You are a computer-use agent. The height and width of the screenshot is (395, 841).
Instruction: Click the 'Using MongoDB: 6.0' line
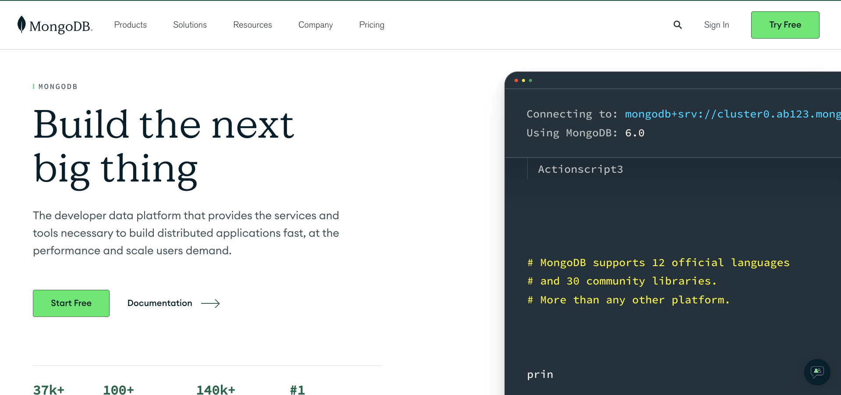pyautogui.click(x=585, y=133)
